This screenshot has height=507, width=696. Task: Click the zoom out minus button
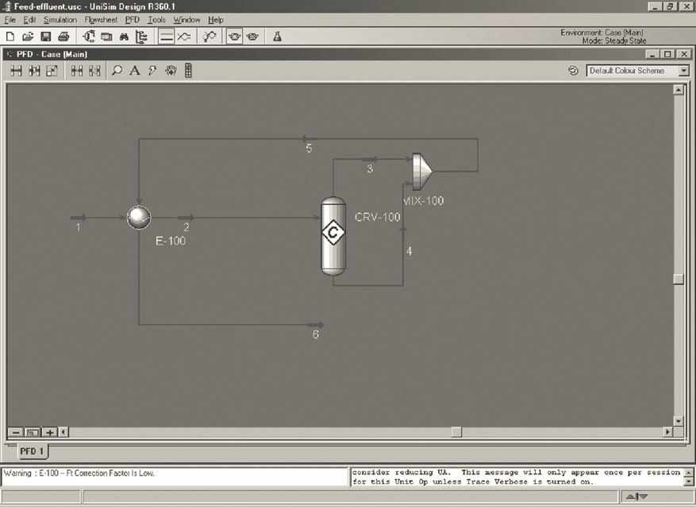click(x=16, y=432)
